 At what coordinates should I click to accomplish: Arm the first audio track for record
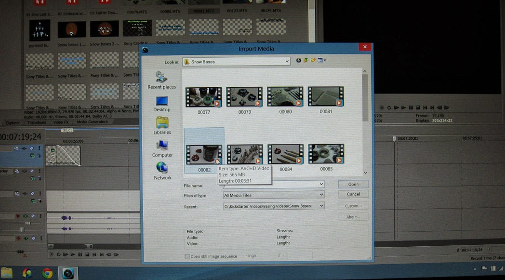18,216
